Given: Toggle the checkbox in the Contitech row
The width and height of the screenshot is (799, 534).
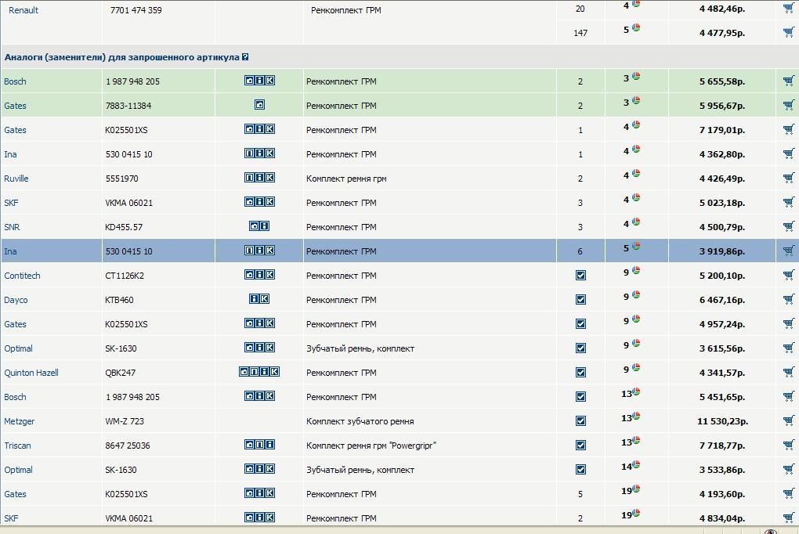Looking at the screenshot, I should pyautogui.click(x=580, y=275).
